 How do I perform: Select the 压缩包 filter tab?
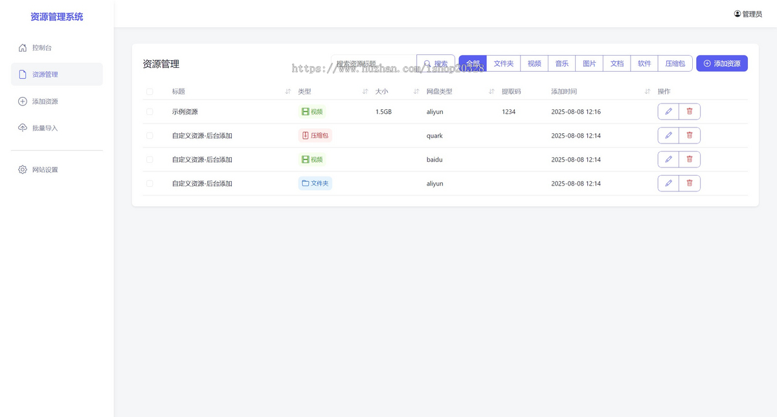click(x=675, y=63)
